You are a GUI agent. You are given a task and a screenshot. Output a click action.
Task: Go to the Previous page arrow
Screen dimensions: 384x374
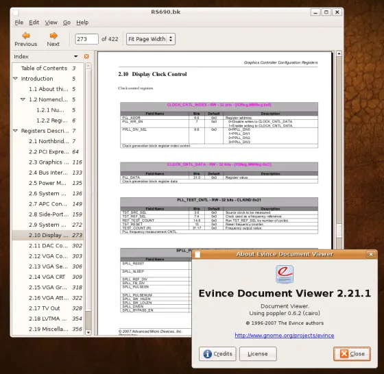coord(26,39)
